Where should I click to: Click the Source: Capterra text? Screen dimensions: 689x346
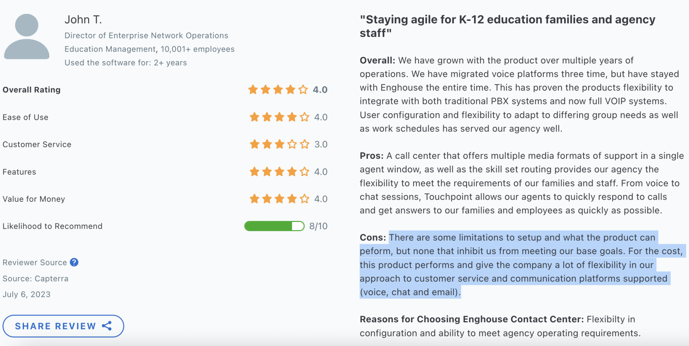(36, 279)
